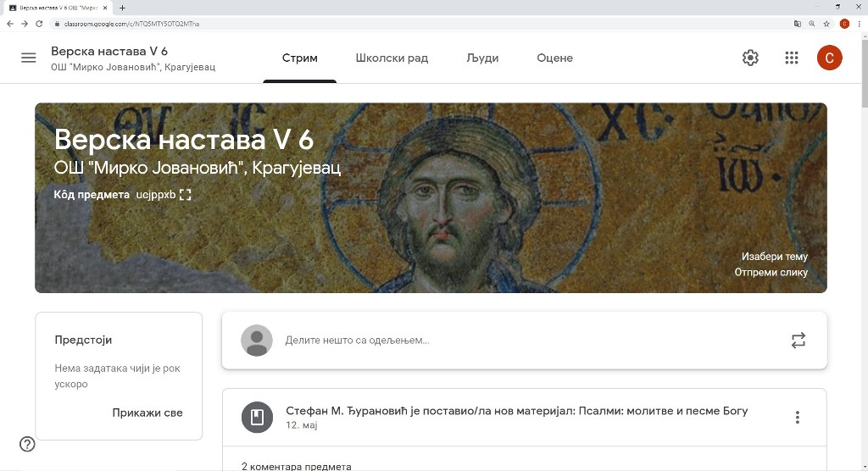Click Прикажи све in upcoming panel
The width and height of the screenshot is (868, 471).
(147, 413)
